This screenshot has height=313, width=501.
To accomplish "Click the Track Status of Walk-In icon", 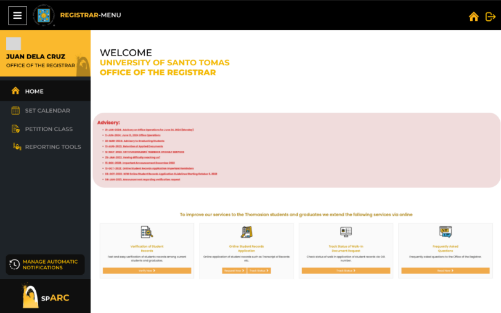I will (346, 232).
